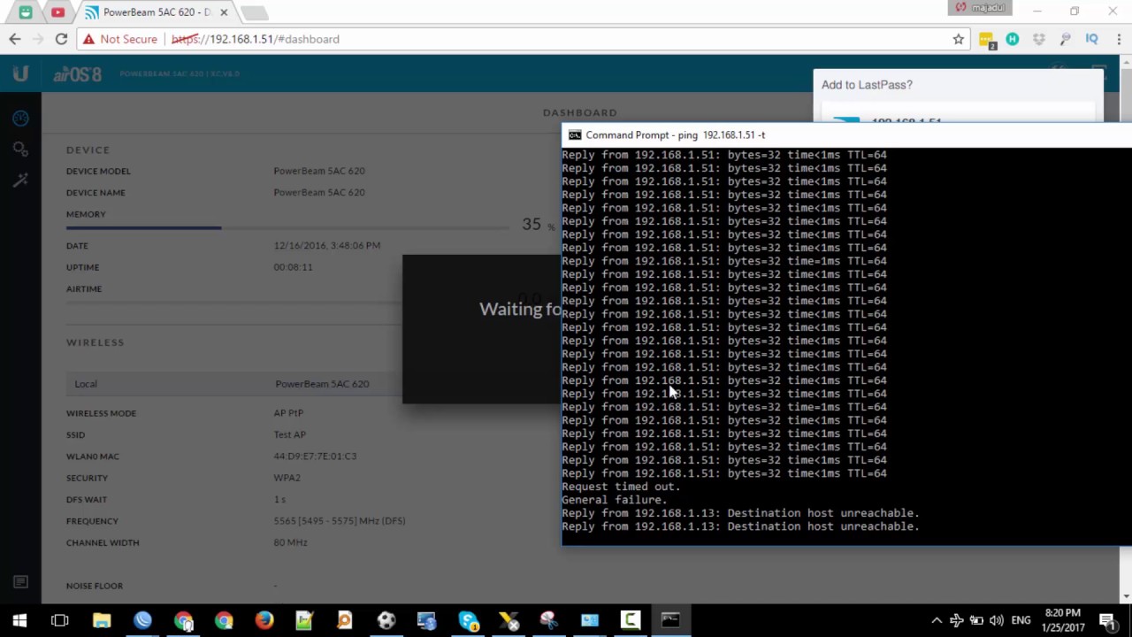1132x637 pixels.
Task: Click wireless mode value AP PtP
Action: click(x=288, y=413)
